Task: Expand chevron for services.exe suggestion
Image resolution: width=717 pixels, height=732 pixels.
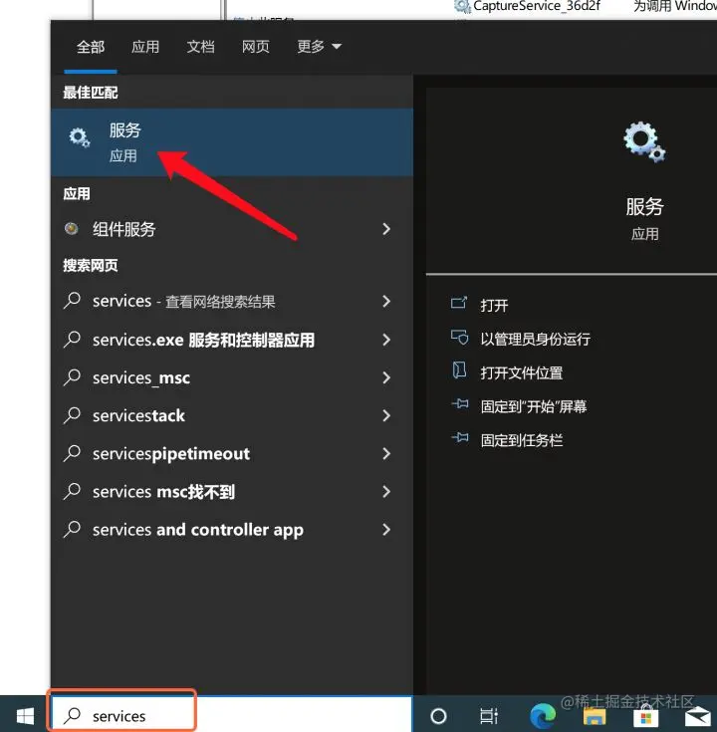Action: 386,340
